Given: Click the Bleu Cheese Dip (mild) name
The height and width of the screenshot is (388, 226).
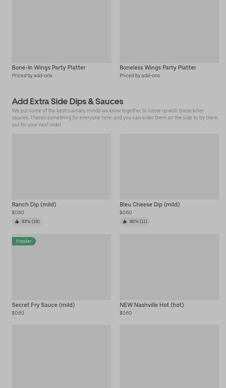Looking at the screenshot, I should 149,204.
